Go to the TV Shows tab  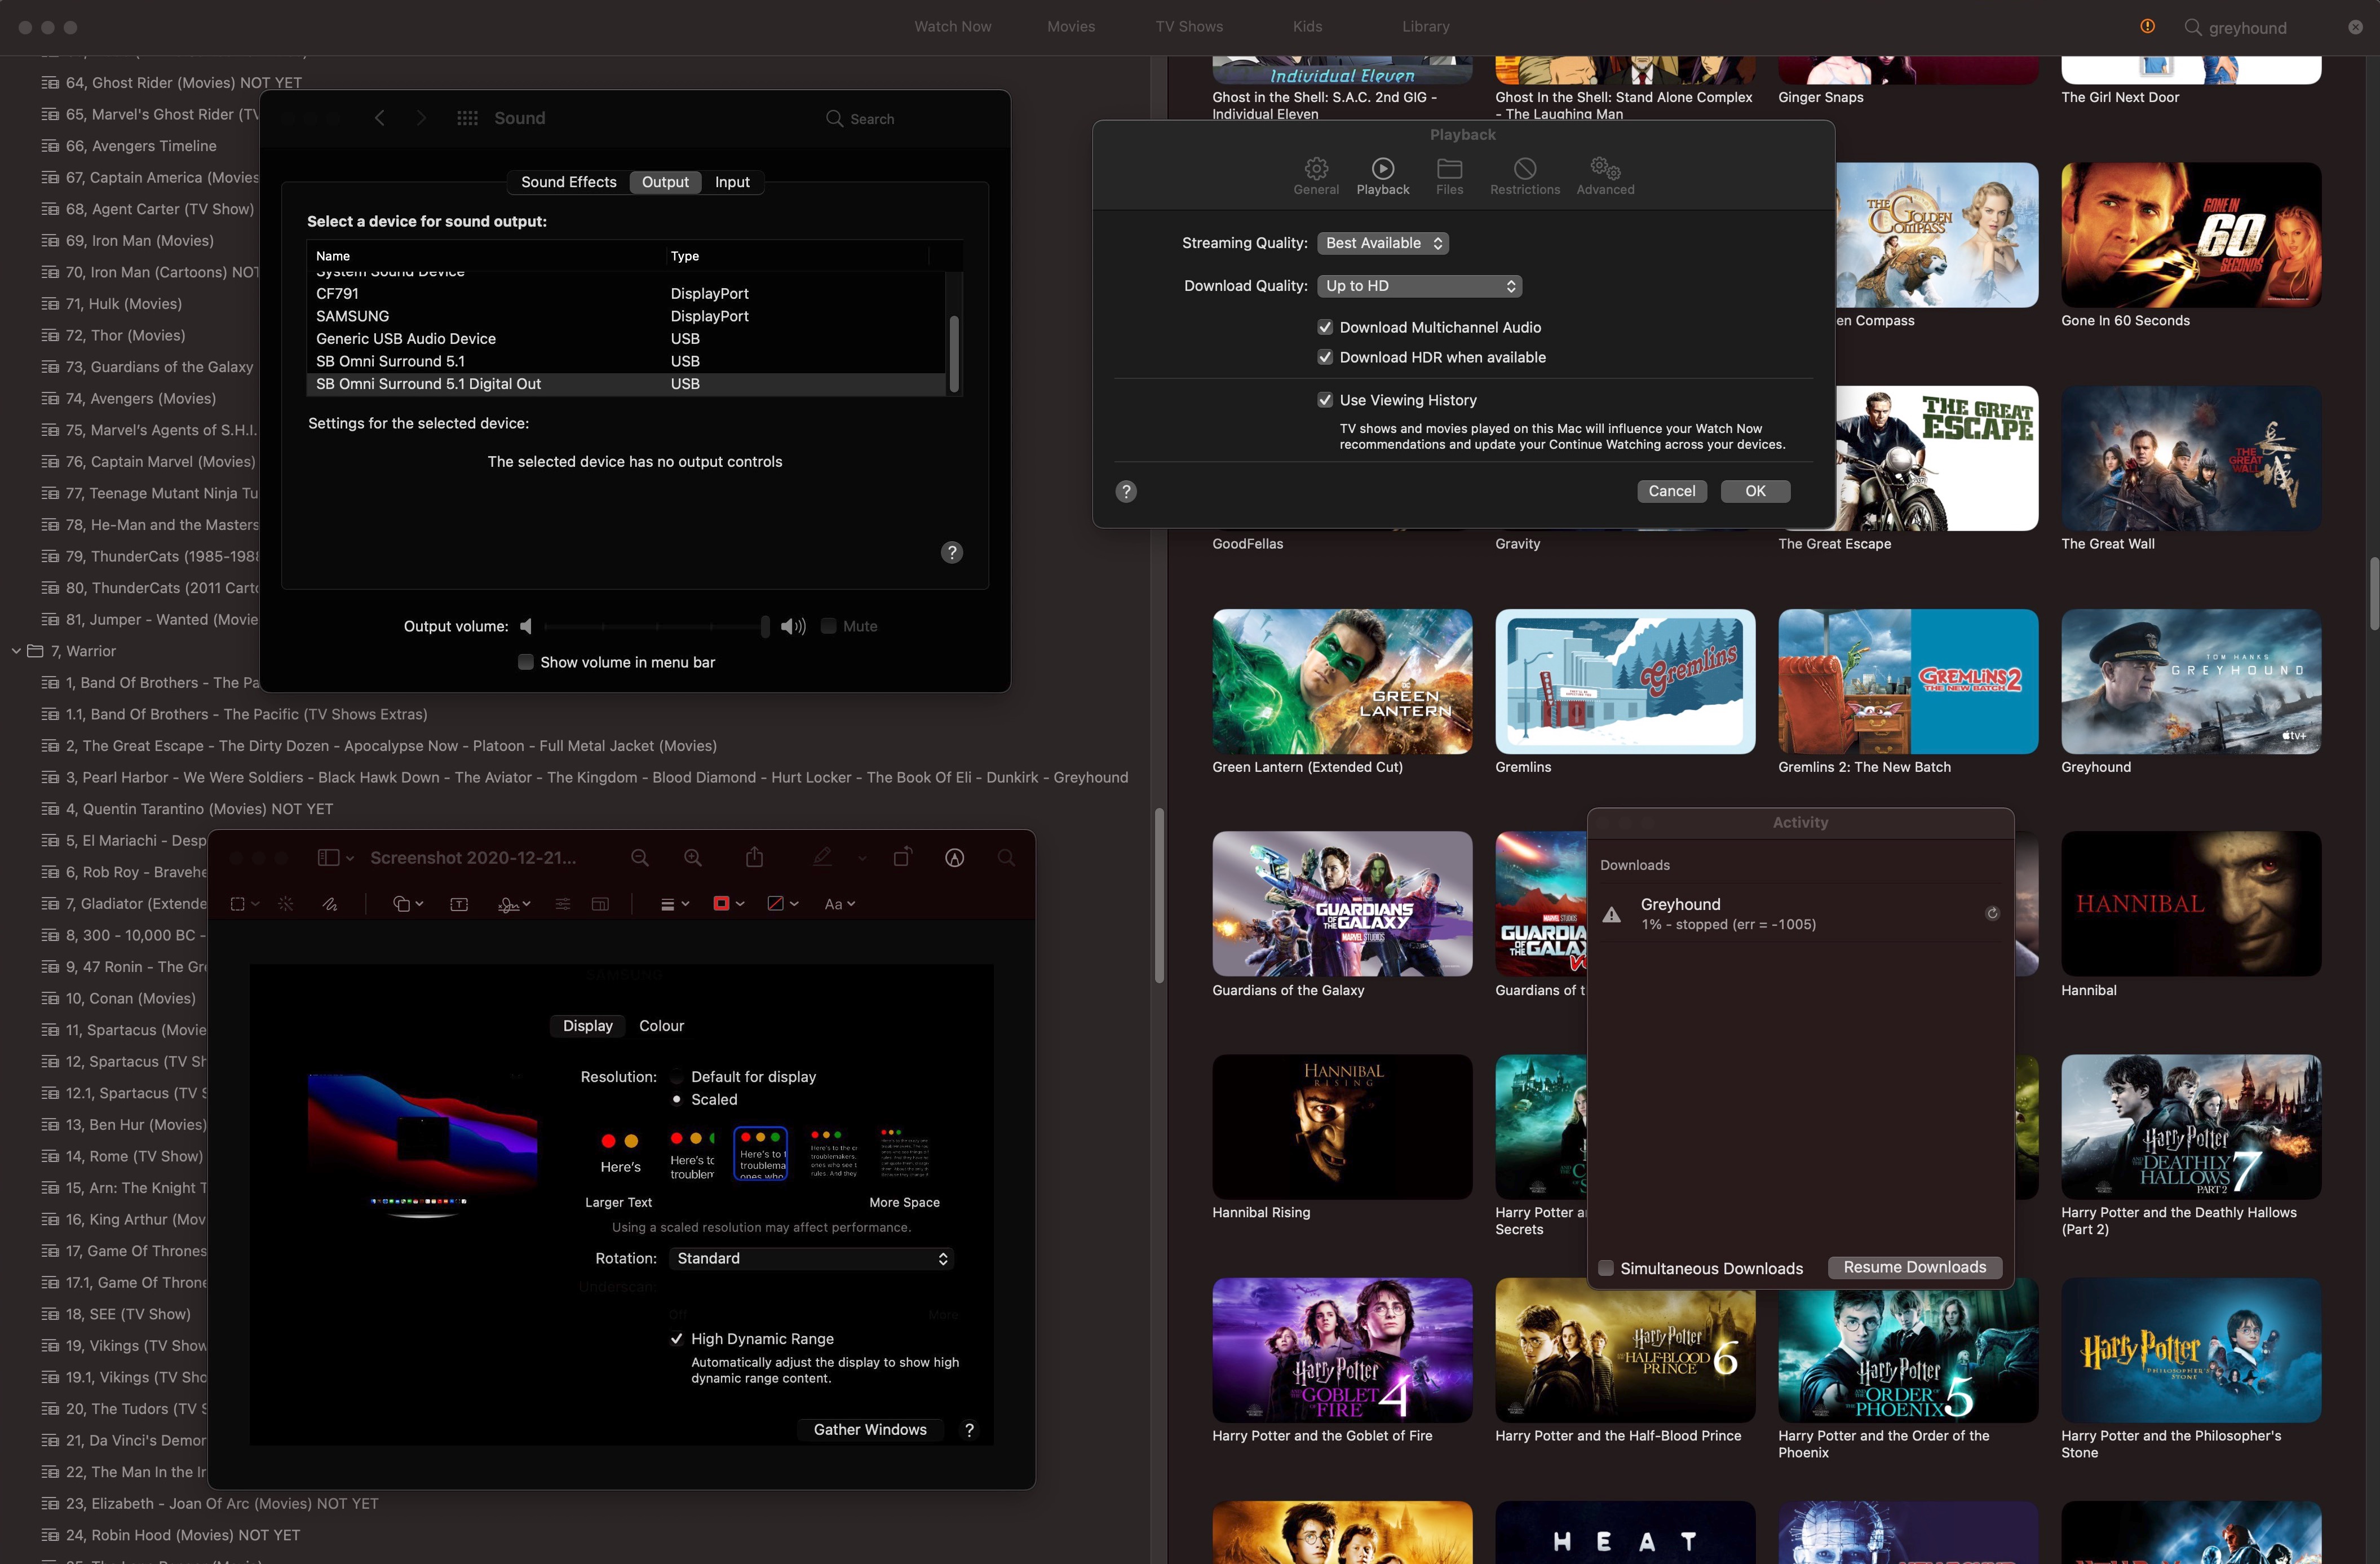pyautogui.click(x=1189, y=27)
